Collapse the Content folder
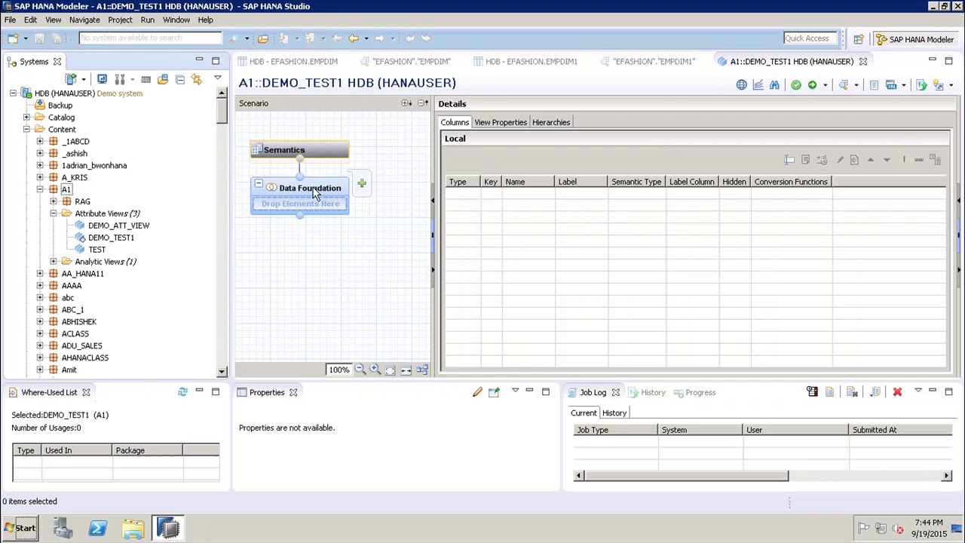Screen dimensions: 965x543 click(26, 130)
